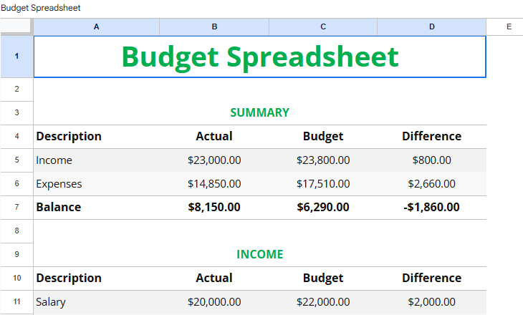This screenshot has height=315, width=523.
Task: Select Difference header in the summary table
Action: click(x=432, y=137)
